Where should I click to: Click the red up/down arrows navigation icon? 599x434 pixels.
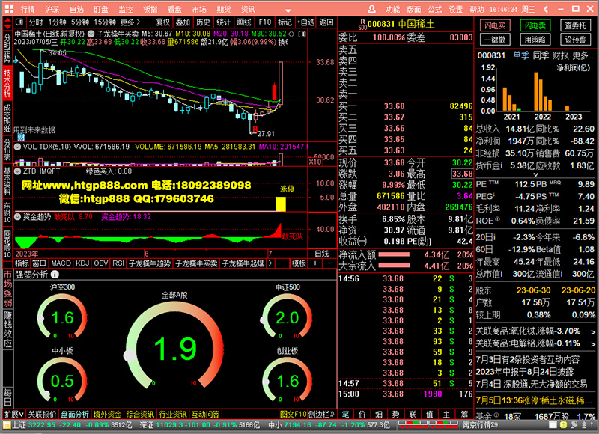coord(7,23)
